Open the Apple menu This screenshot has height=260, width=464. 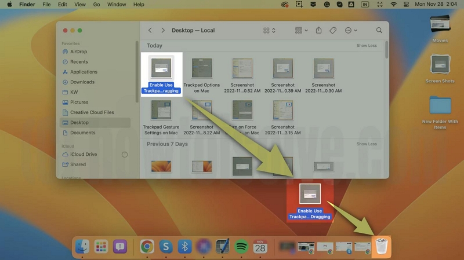(9, 5)
